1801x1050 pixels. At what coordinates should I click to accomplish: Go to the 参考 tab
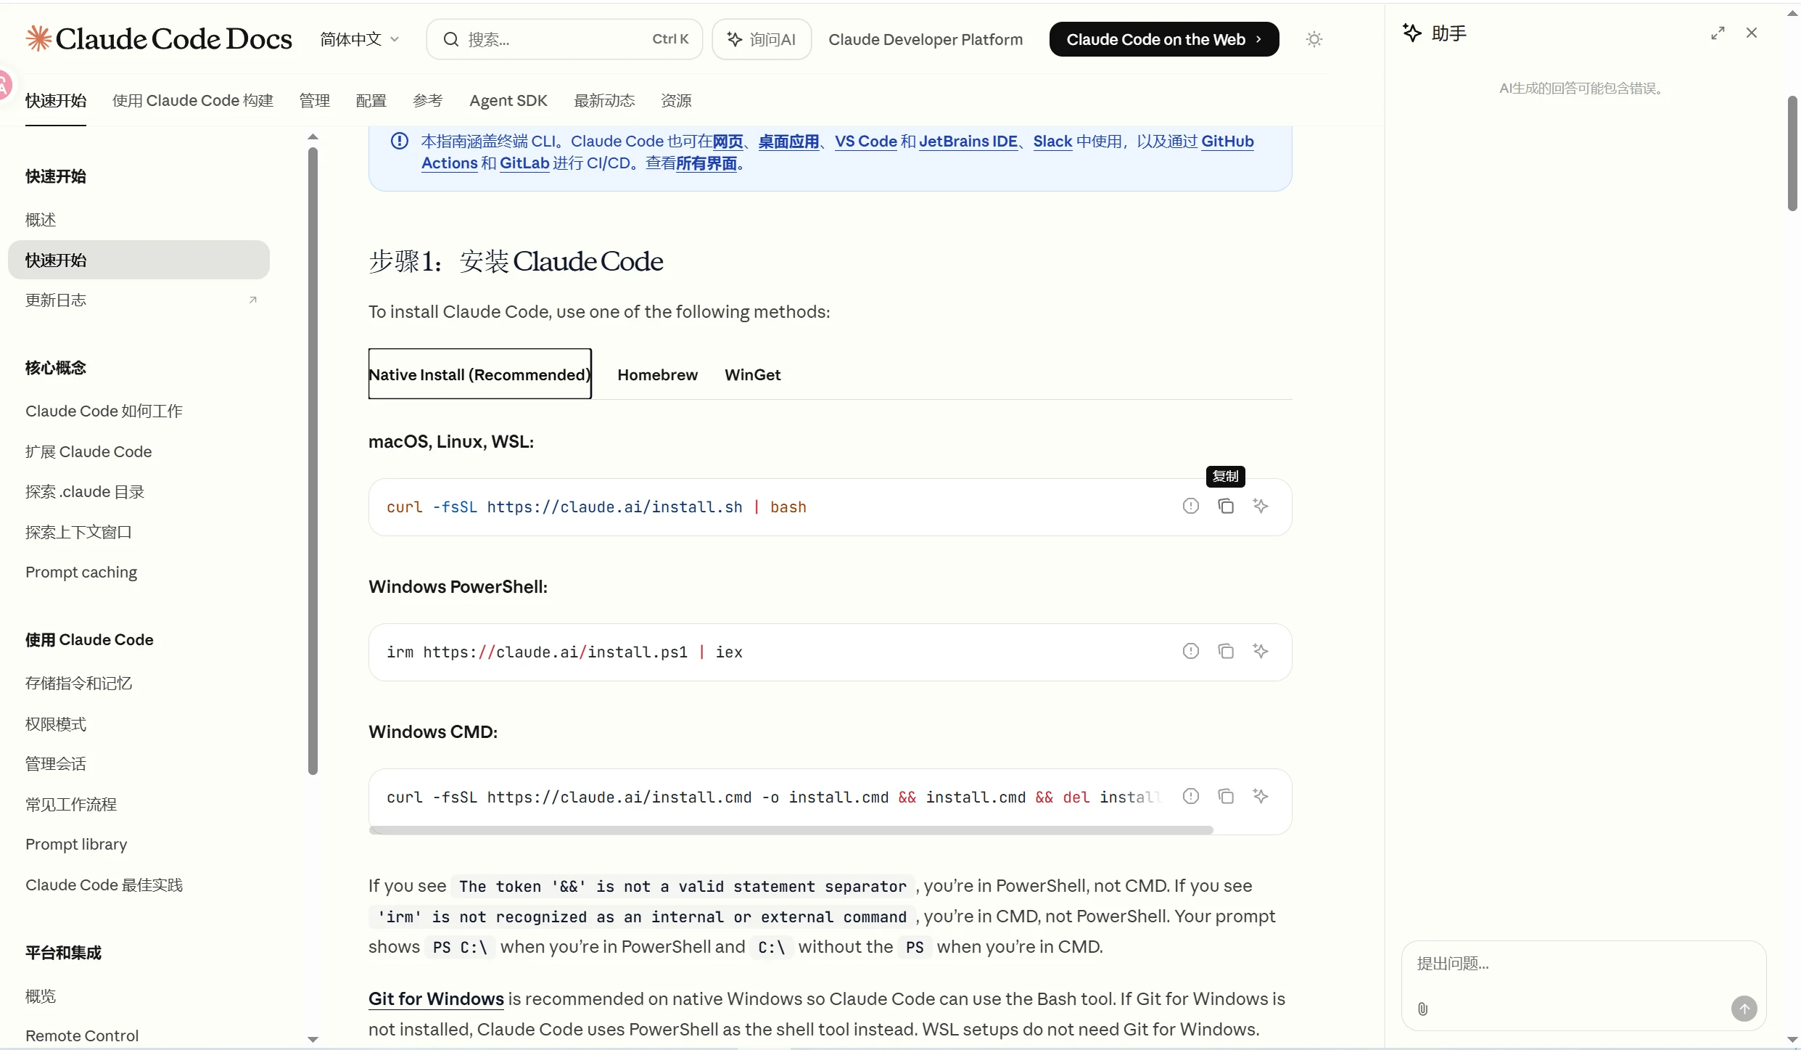coord(428,100)
